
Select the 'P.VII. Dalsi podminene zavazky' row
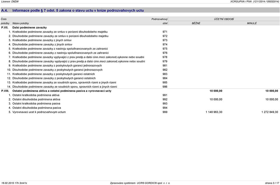coord(140,28)
